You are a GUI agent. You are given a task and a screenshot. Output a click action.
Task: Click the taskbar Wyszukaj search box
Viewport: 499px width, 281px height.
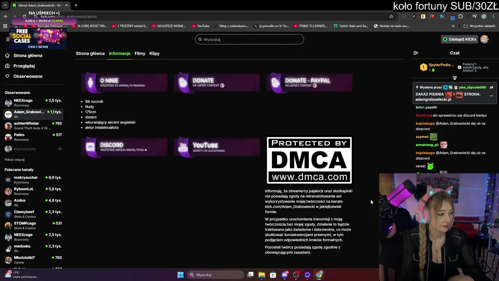point(216,275)
